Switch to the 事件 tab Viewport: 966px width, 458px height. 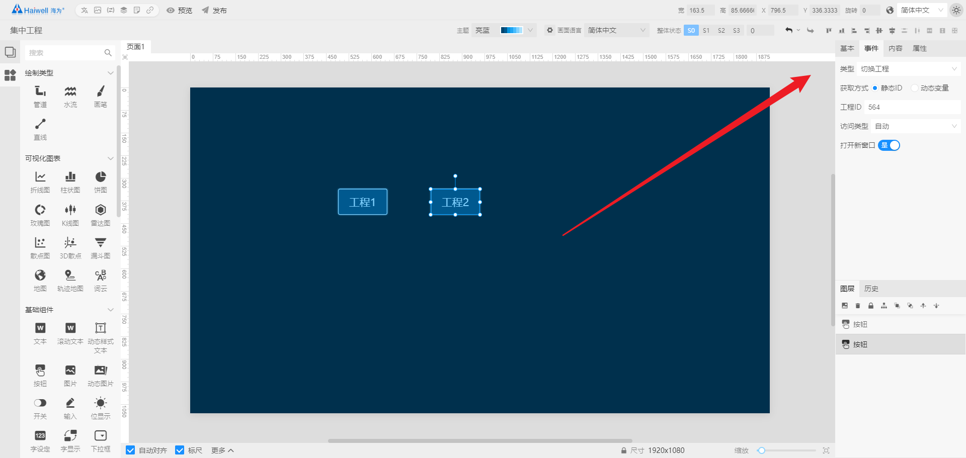pyautogui.click(x=871, y=48)
